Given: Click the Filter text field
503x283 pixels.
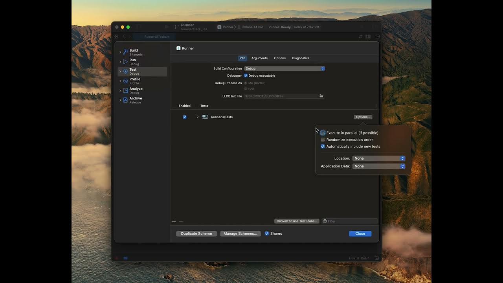Looking at the screenshot, I should [x=350, y=221].
